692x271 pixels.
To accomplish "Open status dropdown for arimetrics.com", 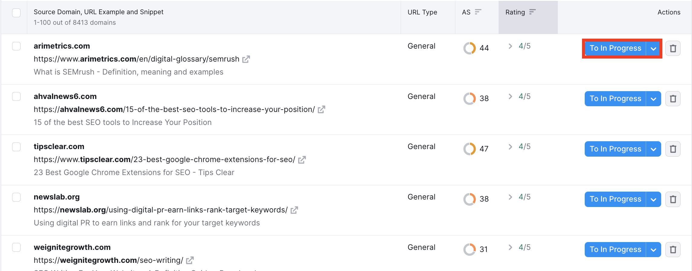I will 653,48.
